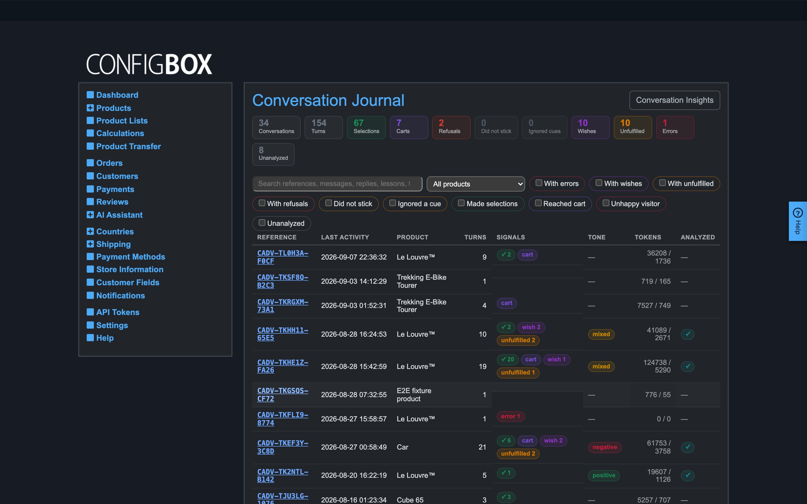
Task: Click the 1 Errors stat card
Action: pyautogui.click(x=675, y=127)
